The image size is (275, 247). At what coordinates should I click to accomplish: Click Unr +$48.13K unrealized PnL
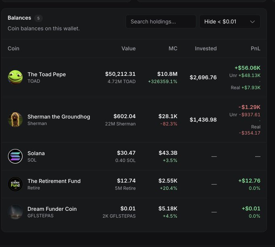(x=245, y=75)
